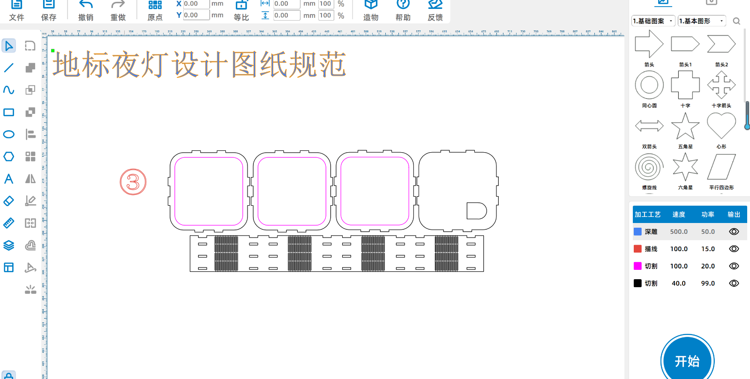This screenshot has width=750, height=379.
Task: Insert the 螺旋线 spiral shape
Action: click(x=649, y=167)
